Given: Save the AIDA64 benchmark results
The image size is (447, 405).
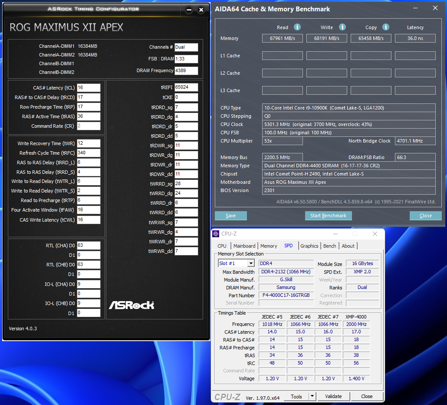Looking at the screenshot, I should click(x=230, y=216).
